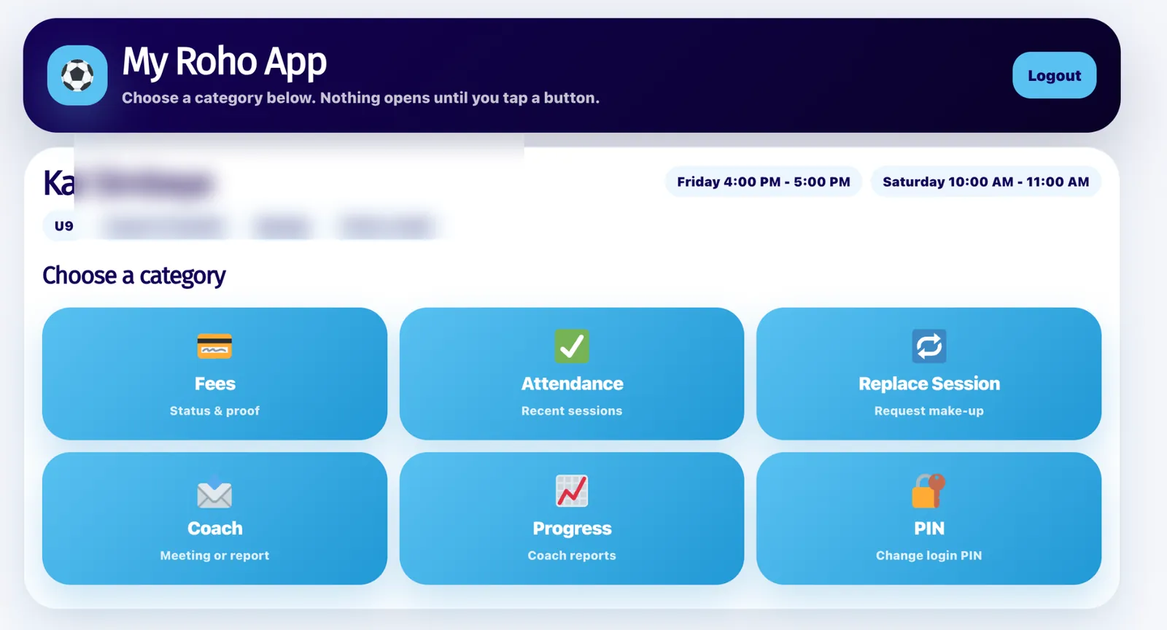Click the Progress chart icon

(x=572, y=491)
